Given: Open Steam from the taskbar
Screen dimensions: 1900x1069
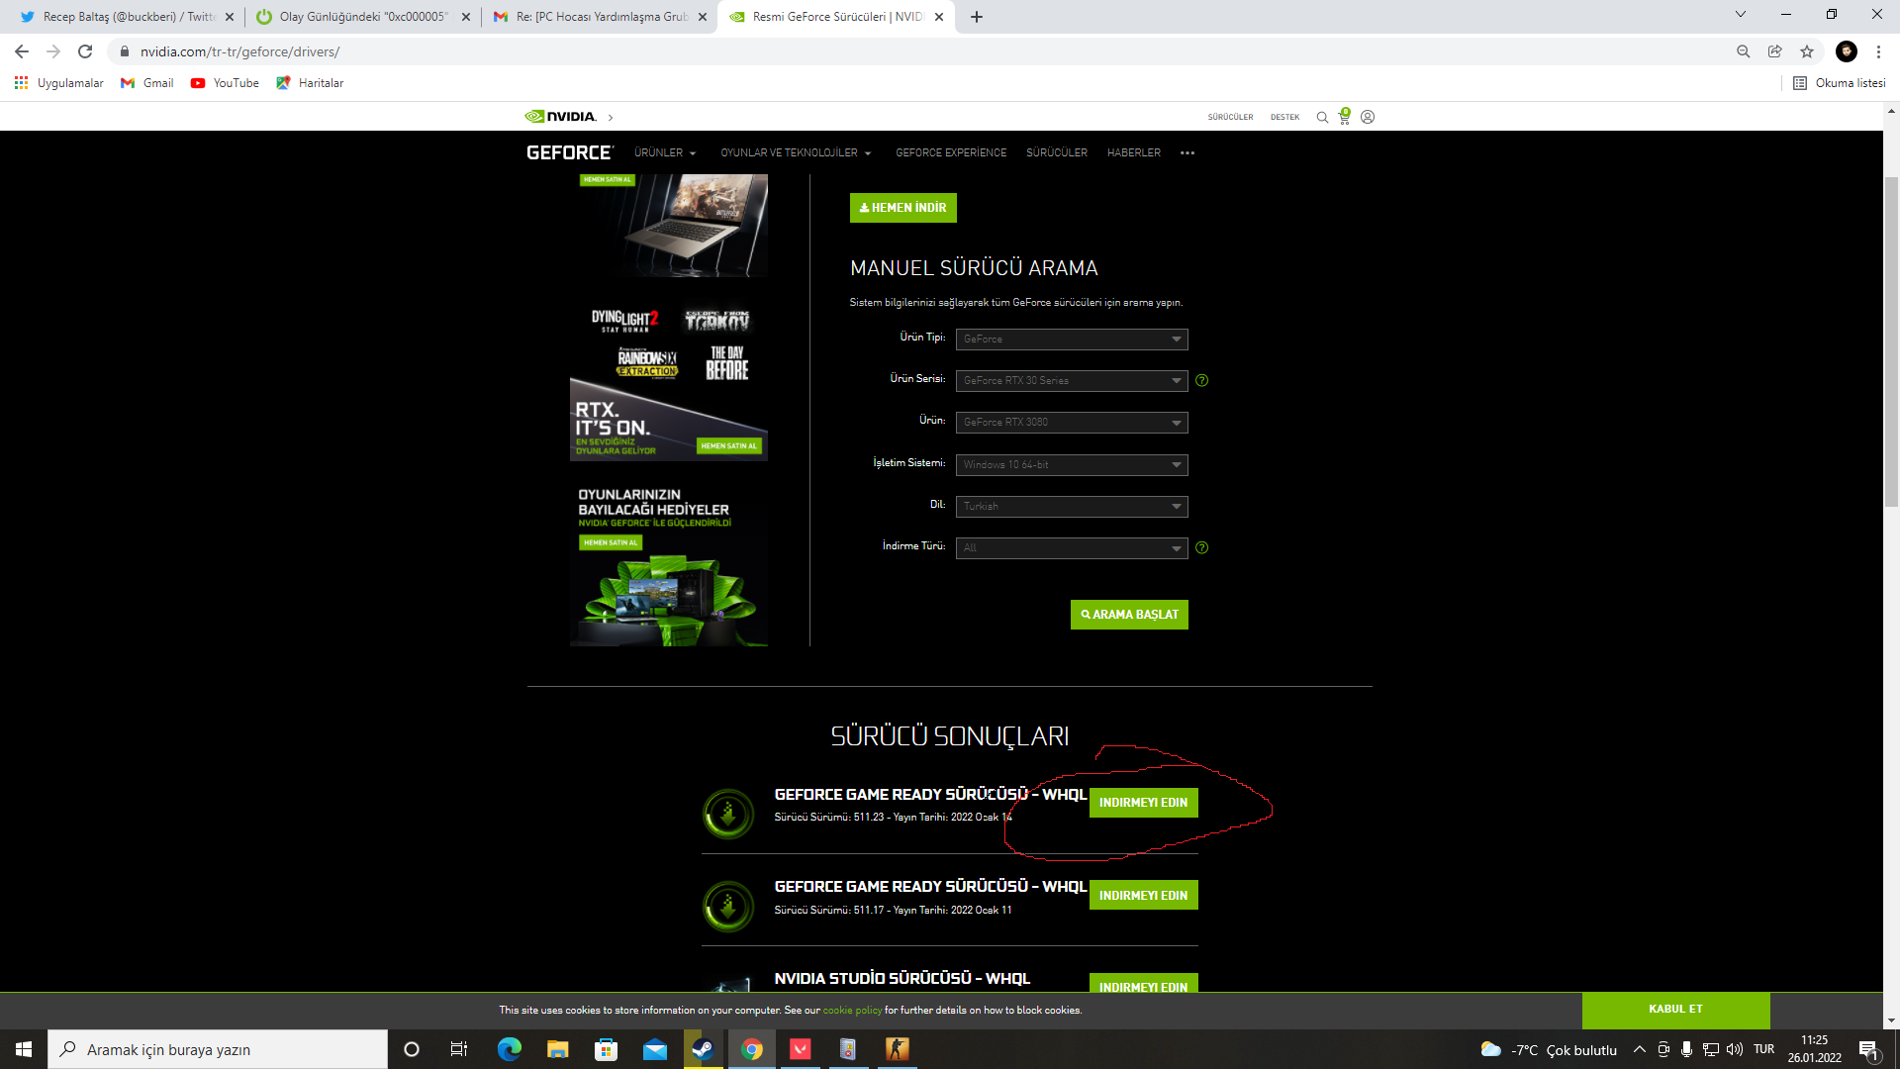Looking at the screenshot, I should 703,1049.
